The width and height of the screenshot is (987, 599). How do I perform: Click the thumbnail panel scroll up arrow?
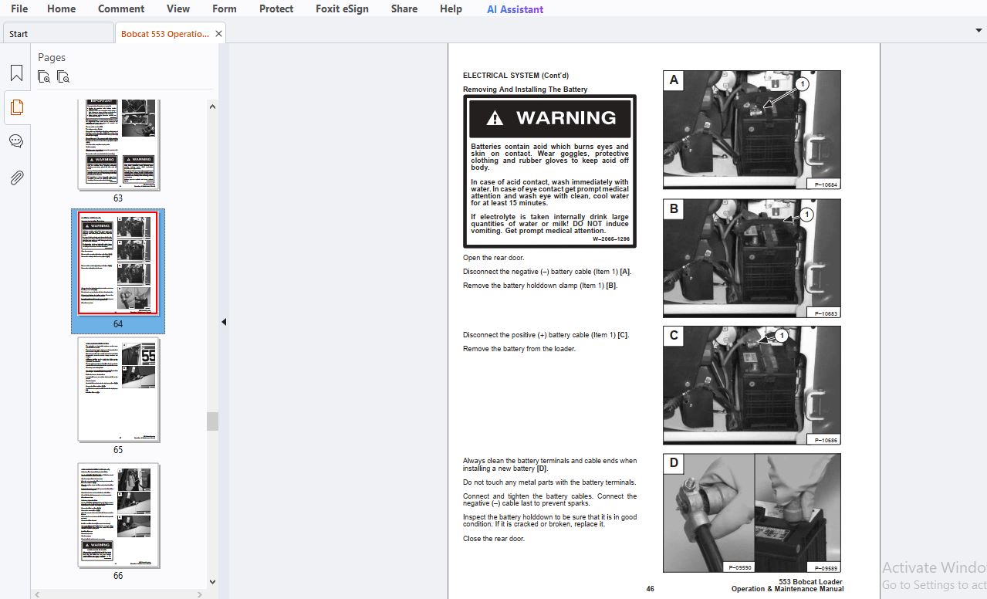click(213, 106)
